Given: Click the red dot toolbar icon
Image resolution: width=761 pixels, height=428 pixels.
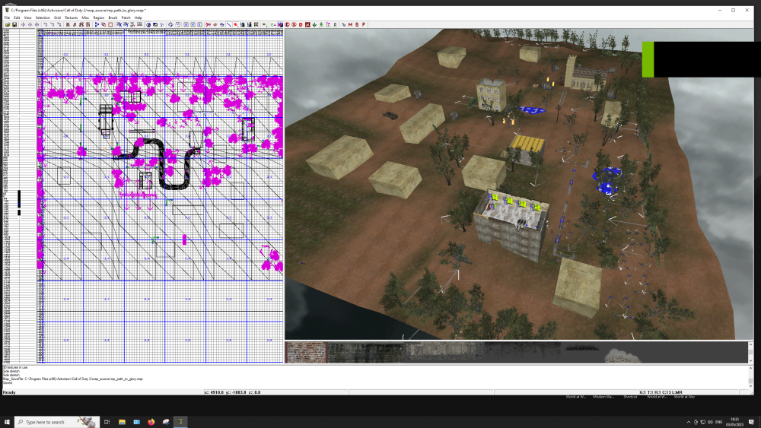Looking at the screenshot, I should 236,24.
